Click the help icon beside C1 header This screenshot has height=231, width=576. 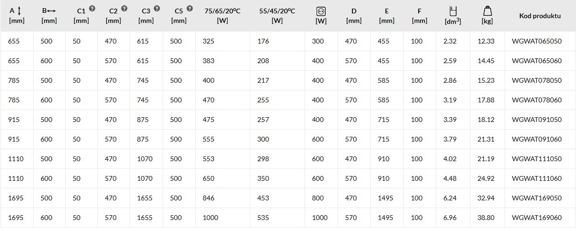(x=92, y=9)
